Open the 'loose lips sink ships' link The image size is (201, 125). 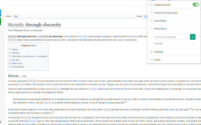[x=179, y=109]
